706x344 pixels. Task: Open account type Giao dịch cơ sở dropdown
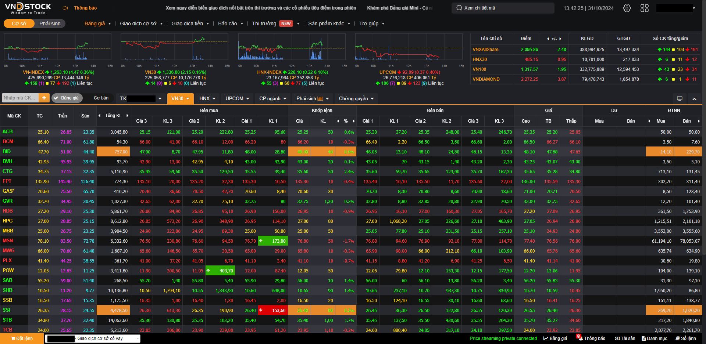click(x=93, y=338)
